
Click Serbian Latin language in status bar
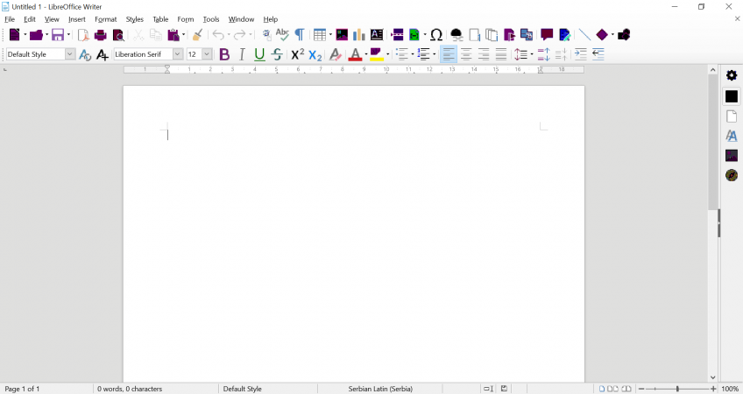(x=380, y=389)
